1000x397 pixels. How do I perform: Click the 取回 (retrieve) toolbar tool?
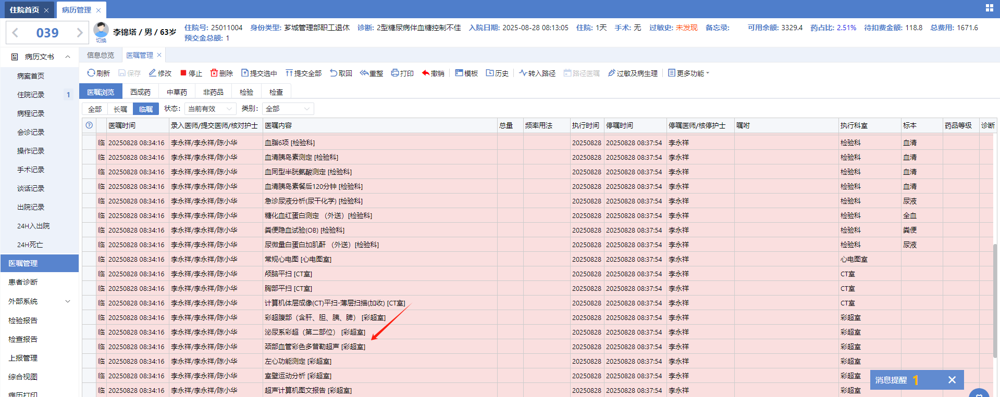341,73
